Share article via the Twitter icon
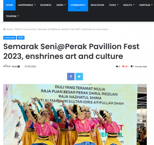 coord(79,76)
